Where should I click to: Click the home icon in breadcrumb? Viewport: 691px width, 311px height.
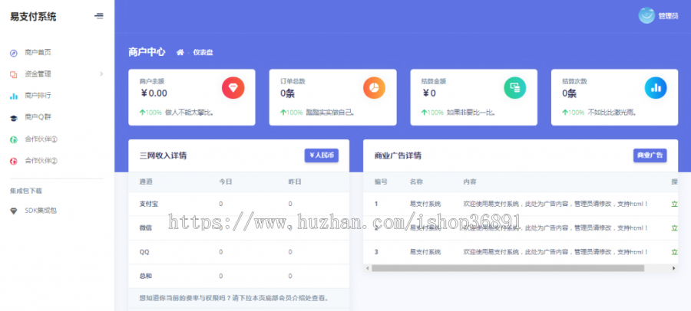coord(180,52)
